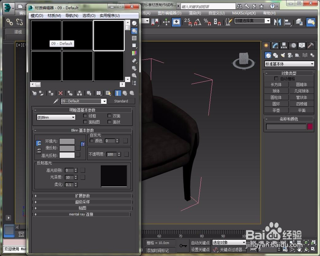This screenshot has width=320, height=256.
Task: Select Lights category icon
Action: tap(283, 55)
